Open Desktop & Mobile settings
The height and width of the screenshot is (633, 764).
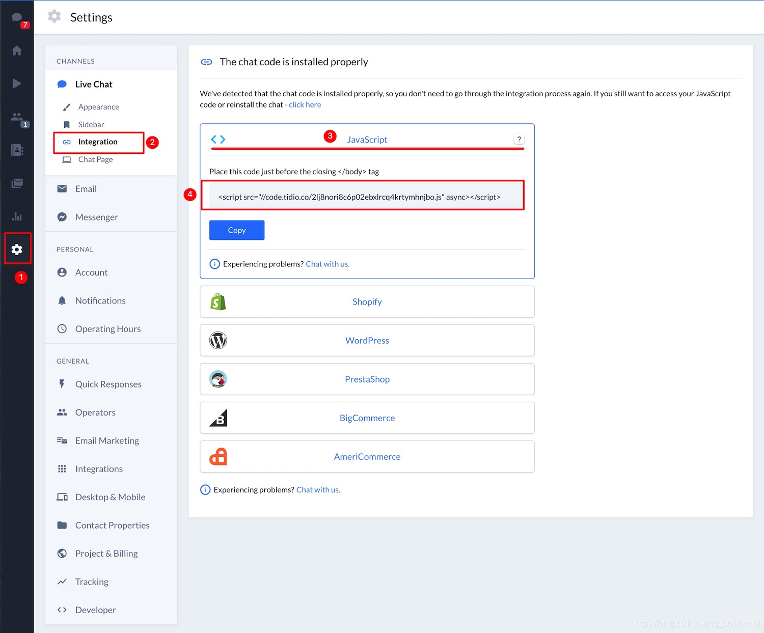click(x=111, y=497)
